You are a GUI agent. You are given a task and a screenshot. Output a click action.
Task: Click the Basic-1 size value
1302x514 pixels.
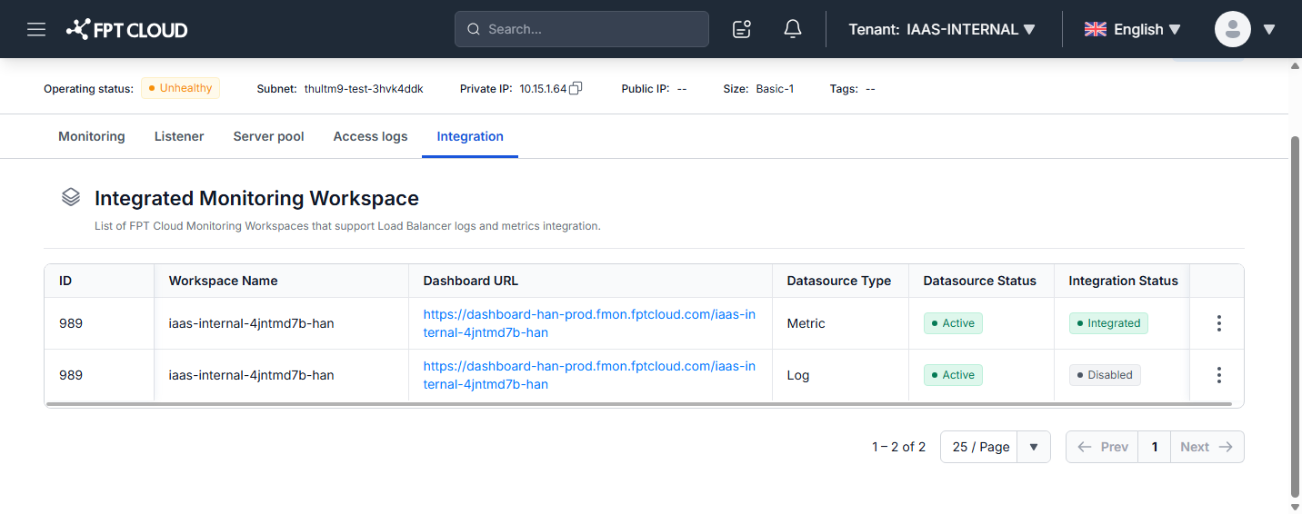tap(775, 89)
